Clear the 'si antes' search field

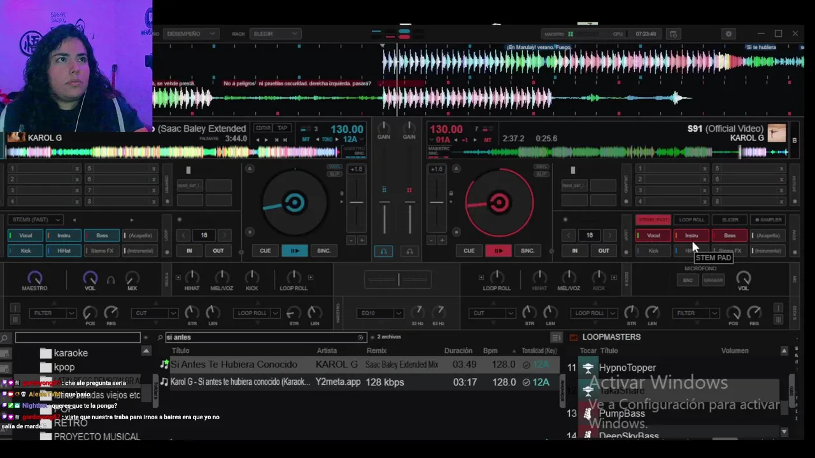click(360, 338)
